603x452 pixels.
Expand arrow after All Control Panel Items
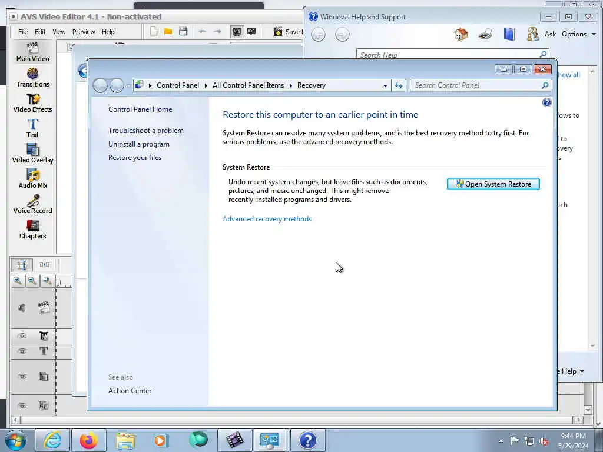click(291, 85)
